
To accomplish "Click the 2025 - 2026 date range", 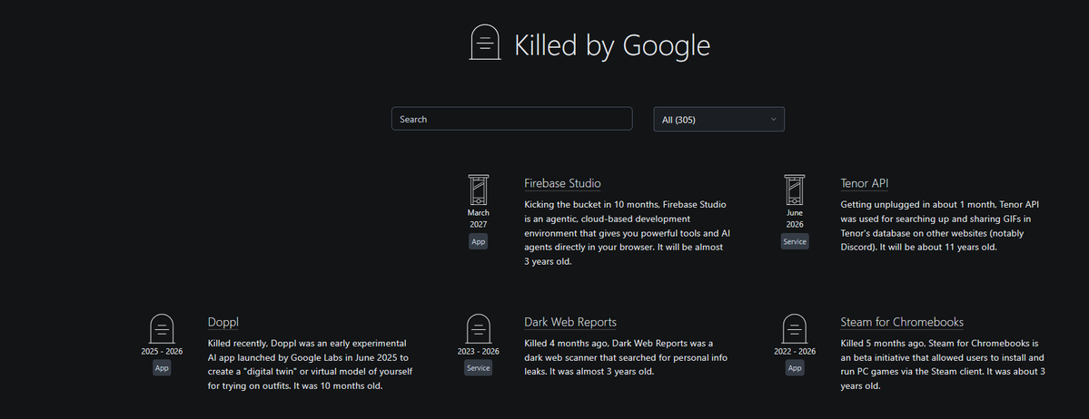I will click(x=162, y=352).
